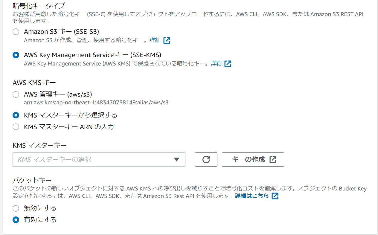Click the バケットキー section heading

(x=32, y=180)
